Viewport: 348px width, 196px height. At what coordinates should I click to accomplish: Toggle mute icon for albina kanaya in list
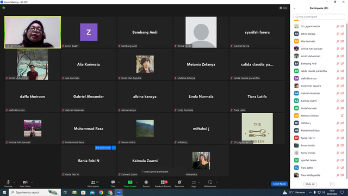(338, 34)
